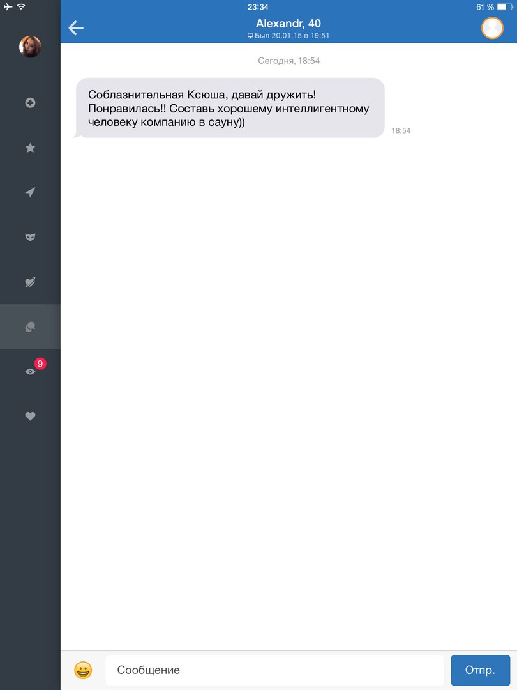Open the star section in sidebar
The width and height of the screenshot is (517, 690).
(x=30, y=148)
